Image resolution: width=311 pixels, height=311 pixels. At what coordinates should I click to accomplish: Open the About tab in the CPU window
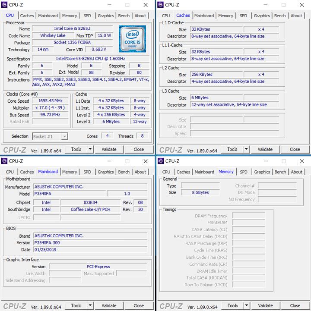pyautogui.click(x=140, y=16)
